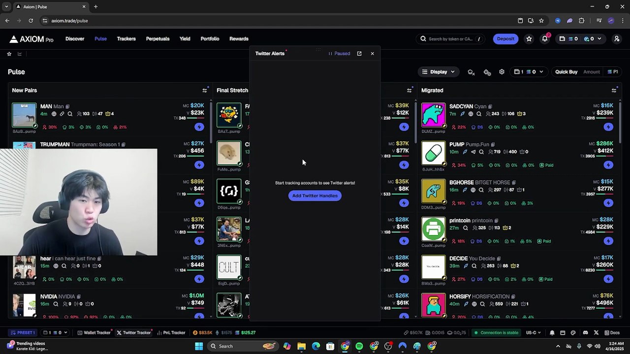Quick buy the printcoin token

(x=608, y=241)
